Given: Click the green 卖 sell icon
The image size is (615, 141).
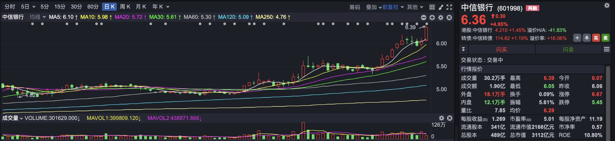Looking at the screenshot, I should (x=605, y=38).
